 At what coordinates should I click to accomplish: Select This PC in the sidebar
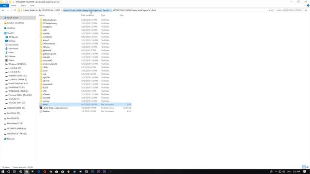[x=10, y=33]
